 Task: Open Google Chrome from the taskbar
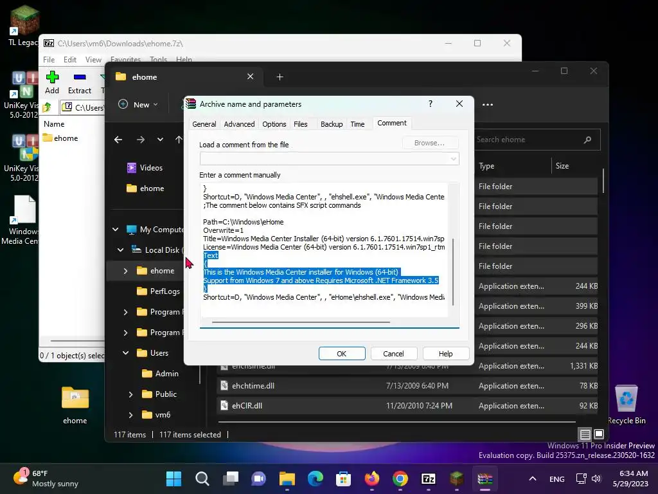click(x=400, y=479)
